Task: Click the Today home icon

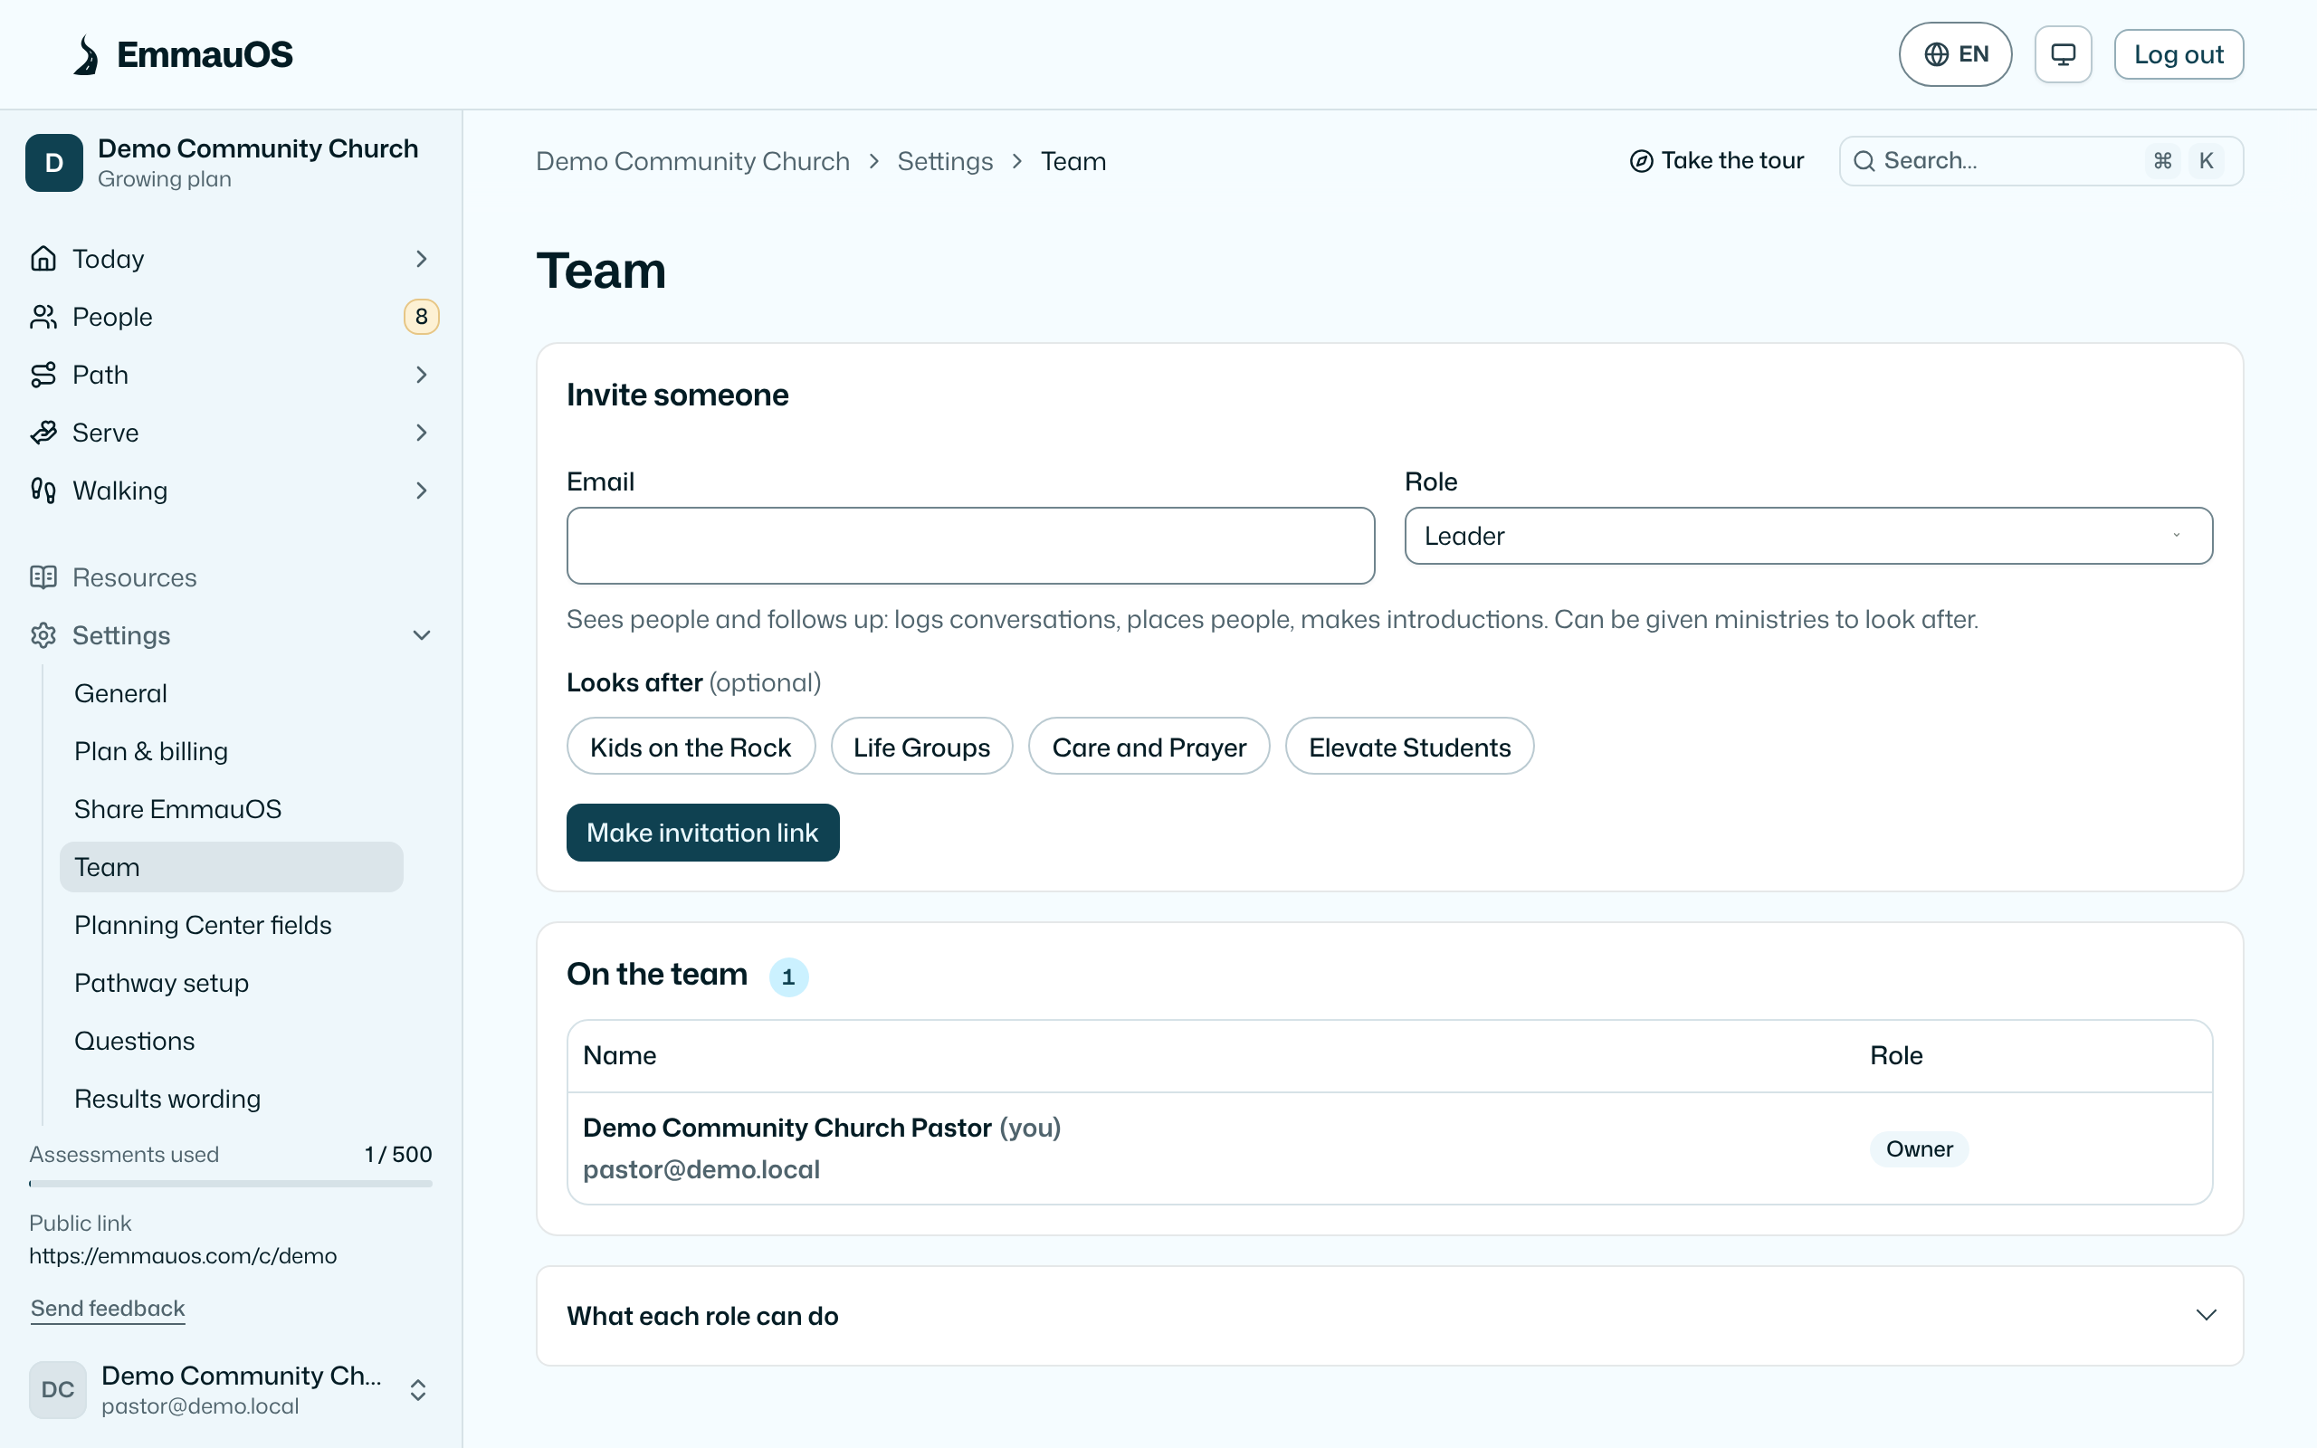Action: click(43, 259)
